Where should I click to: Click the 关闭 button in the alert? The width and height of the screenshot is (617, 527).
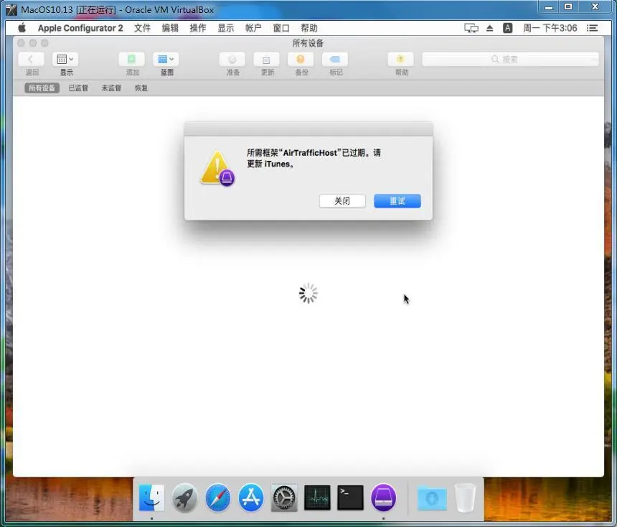pos(342,201)
